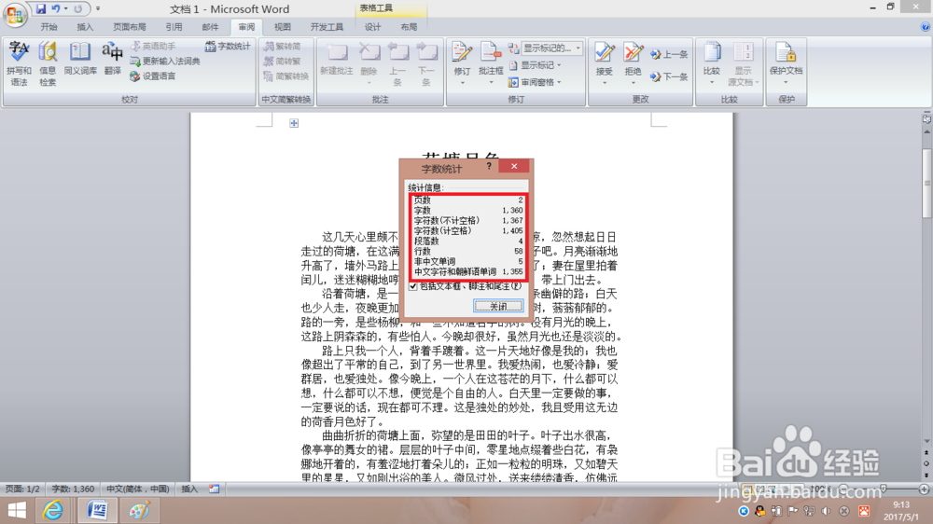Click Update IME Dictionary (更新输入法词典)
The image size is (933, 524).
click(165, 62)
